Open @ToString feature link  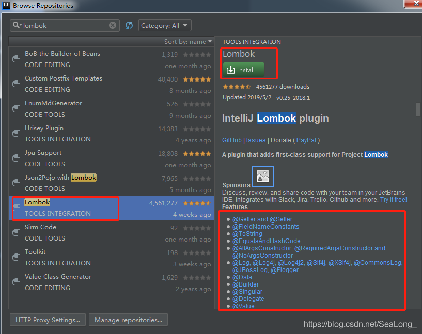(x=247, y=234)
